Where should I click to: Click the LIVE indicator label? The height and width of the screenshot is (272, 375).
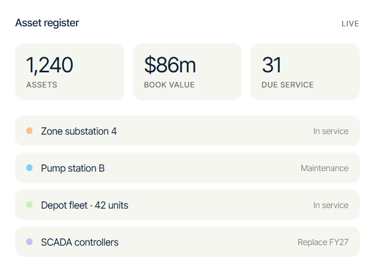click(x=350, y=24)
